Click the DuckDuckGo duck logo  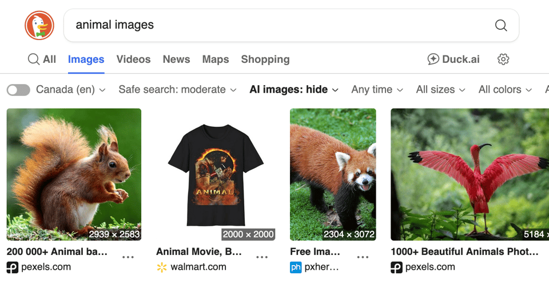click(x=39, y=25)
